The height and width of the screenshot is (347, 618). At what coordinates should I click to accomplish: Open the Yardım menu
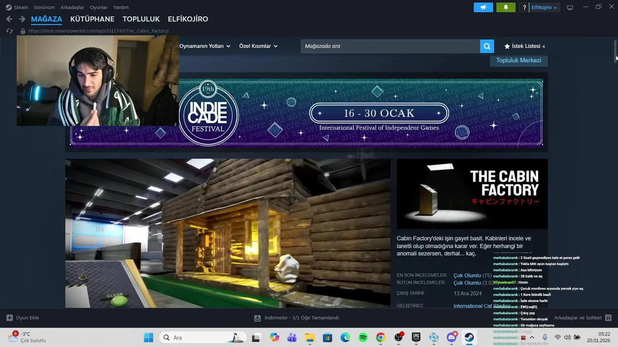click(121, 7)
